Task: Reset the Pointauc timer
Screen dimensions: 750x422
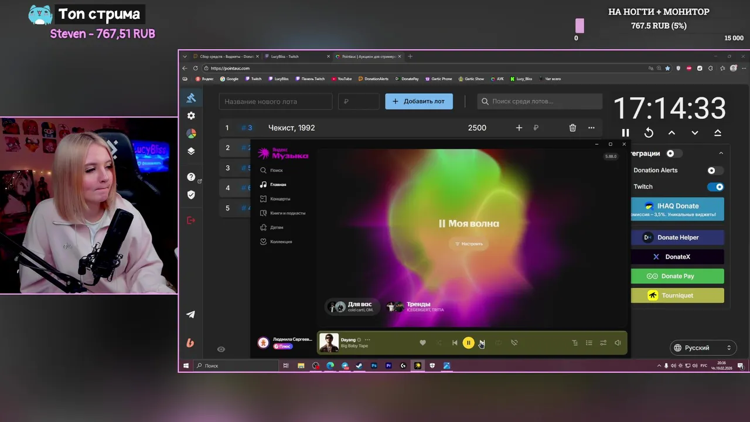Action: pos(649,133)
